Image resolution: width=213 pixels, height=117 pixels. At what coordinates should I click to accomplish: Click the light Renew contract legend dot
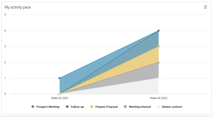(x=158, y=107)
